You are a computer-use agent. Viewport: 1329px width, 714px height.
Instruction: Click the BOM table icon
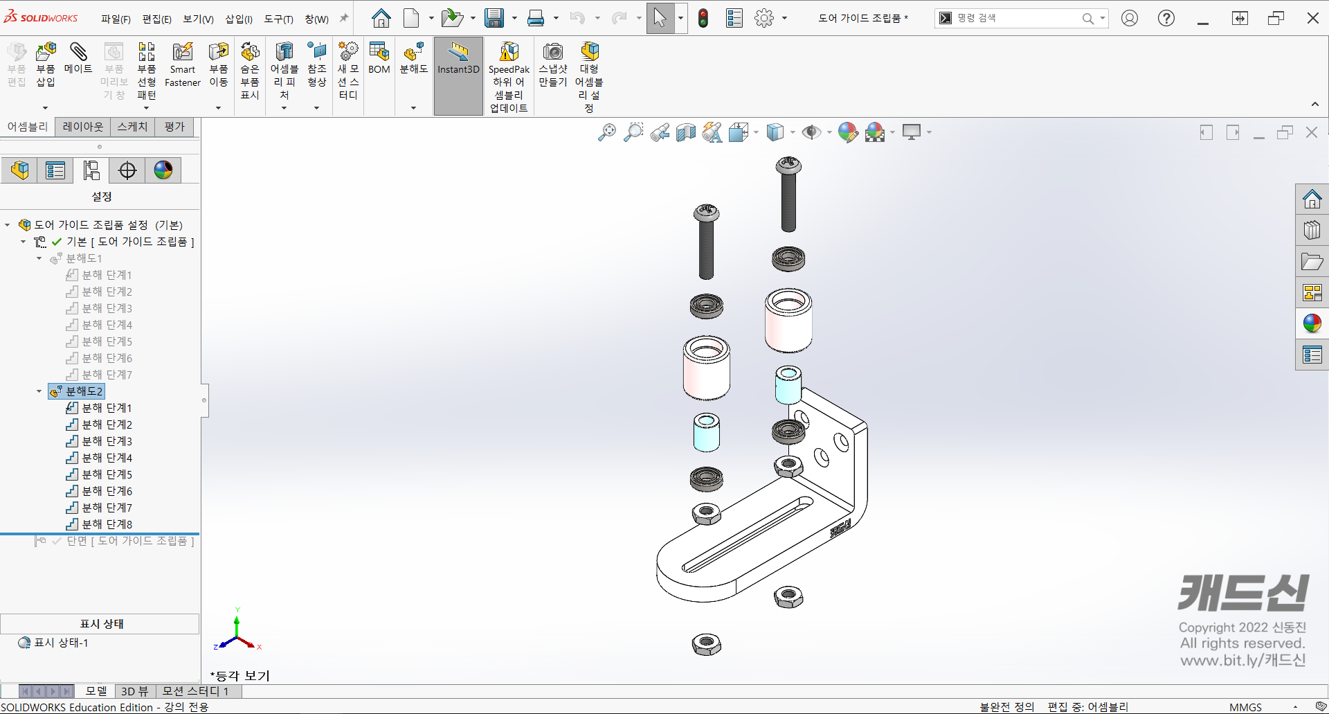point(379,58)
